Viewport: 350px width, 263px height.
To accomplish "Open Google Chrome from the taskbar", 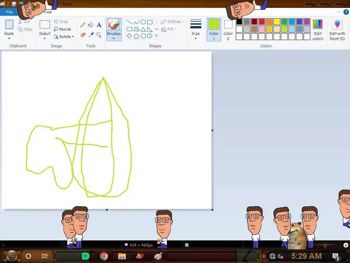I will (104, 256).
